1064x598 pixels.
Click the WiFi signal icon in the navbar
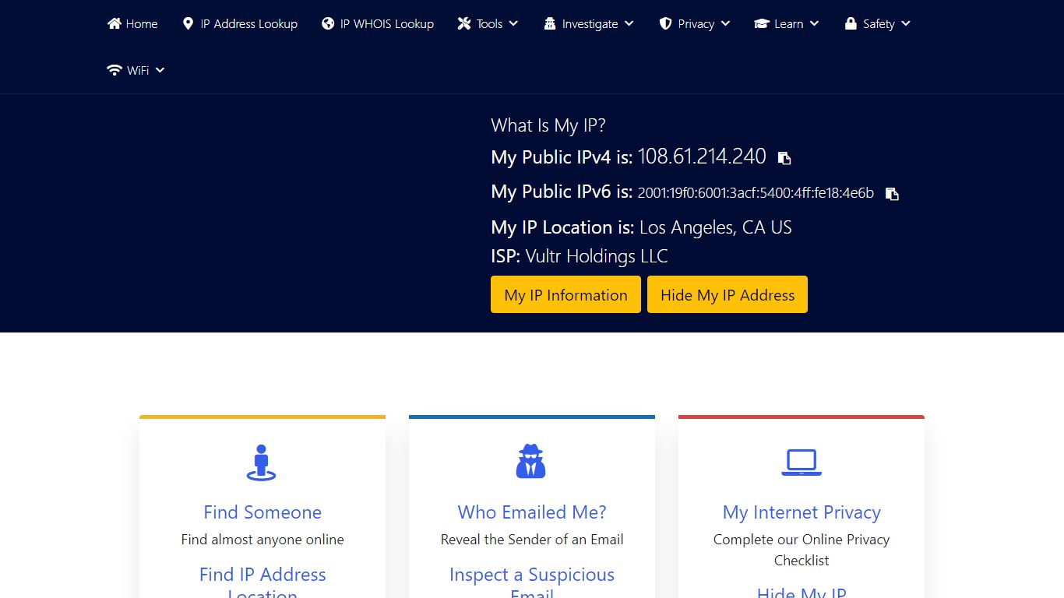coord(114,70)
